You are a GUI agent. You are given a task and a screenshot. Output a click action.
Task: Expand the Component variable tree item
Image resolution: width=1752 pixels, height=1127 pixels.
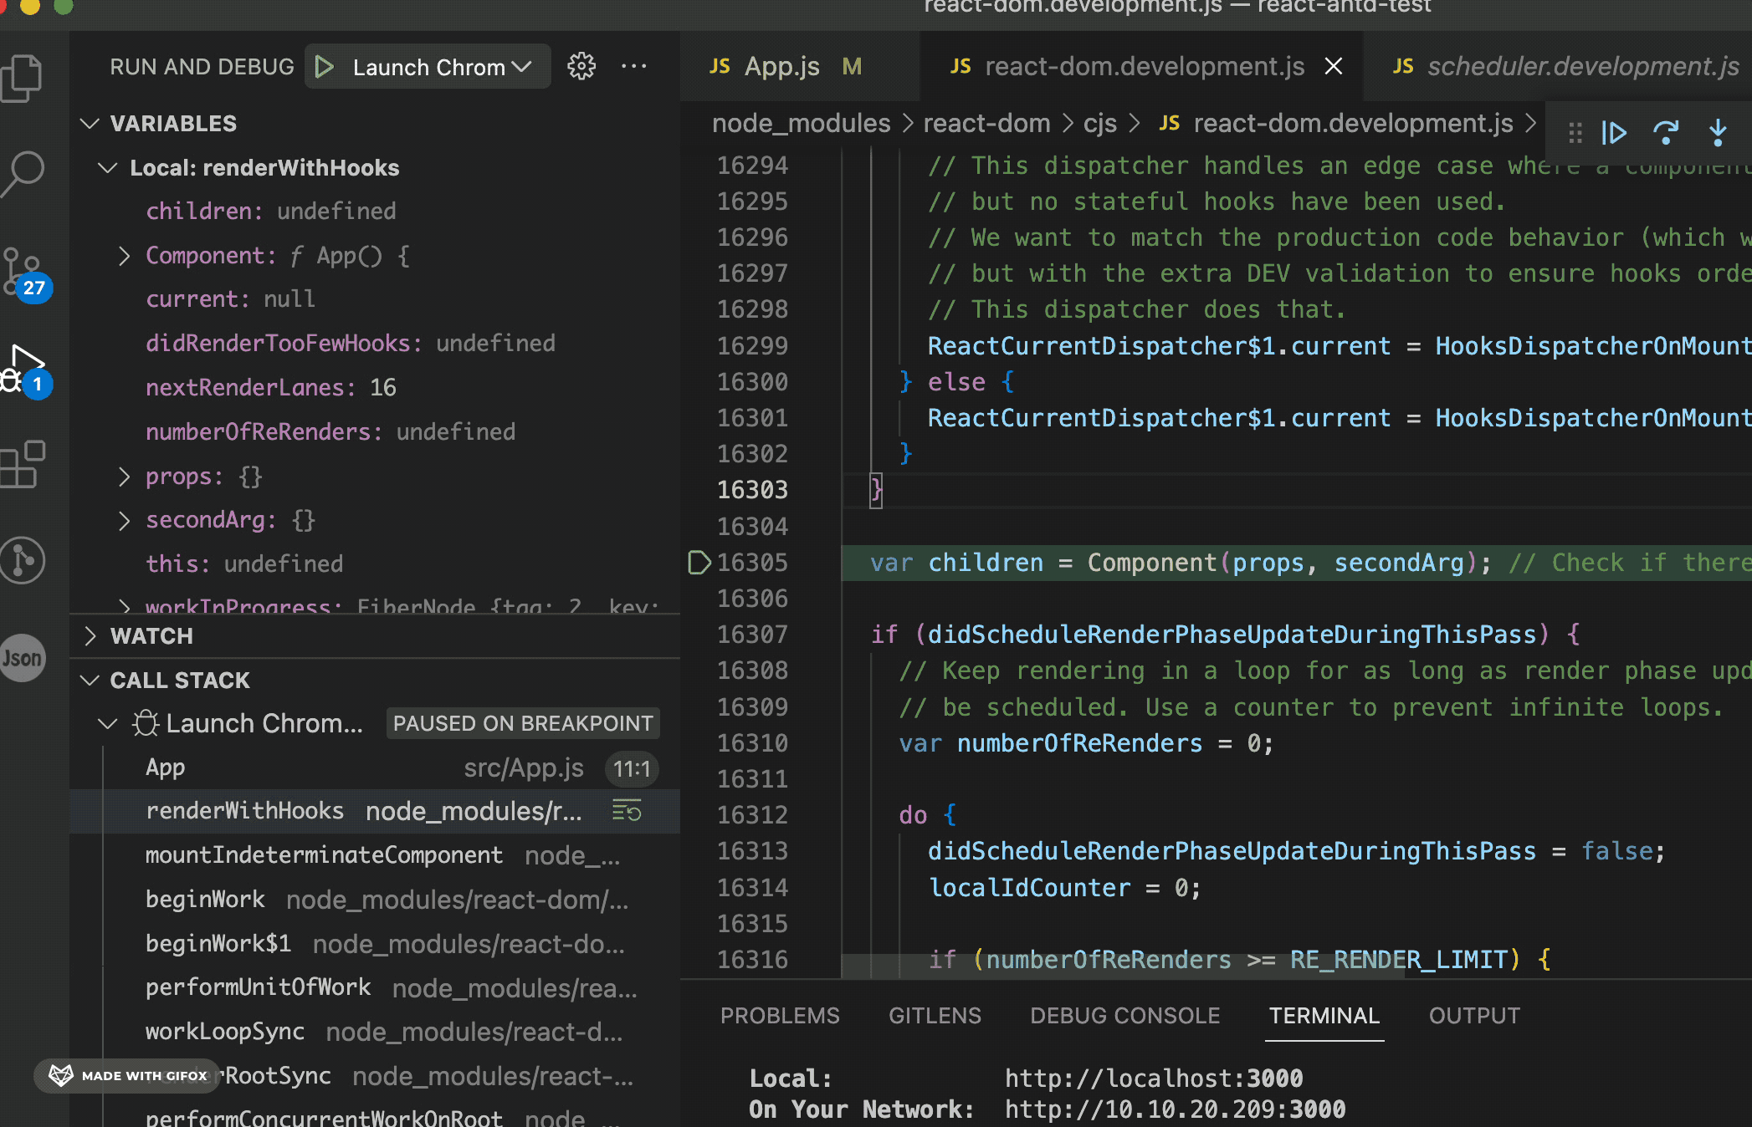tap(125, 256)
